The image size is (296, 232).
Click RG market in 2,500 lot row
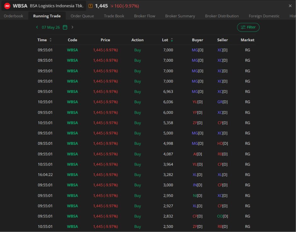(248, 227)
